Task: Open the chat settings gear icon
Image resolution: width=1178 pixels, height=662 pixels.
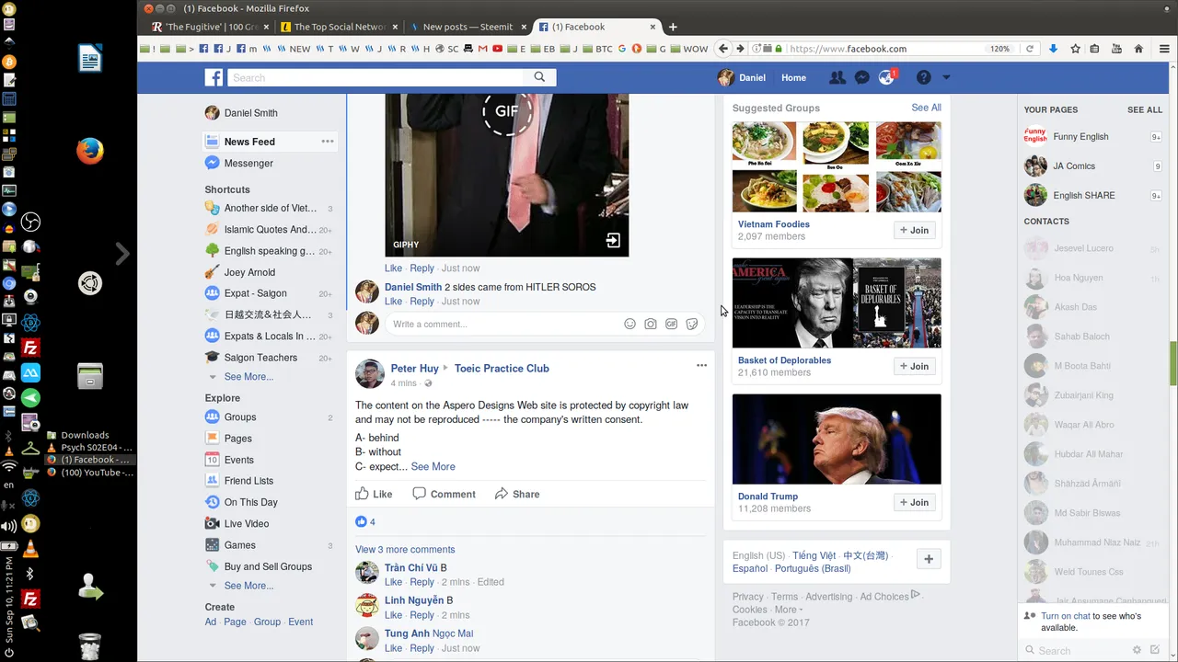Action: [x=1137, y=650]
